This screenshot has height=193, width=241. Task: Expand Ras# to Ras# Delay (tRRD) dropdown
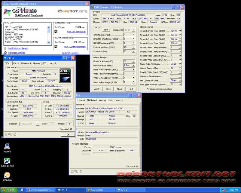(x=133, y=69)
